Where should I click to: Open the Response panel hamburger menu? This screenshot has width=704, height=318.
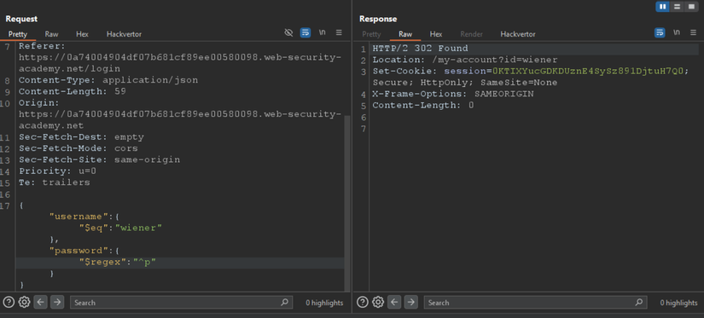(x=694, y=32)
